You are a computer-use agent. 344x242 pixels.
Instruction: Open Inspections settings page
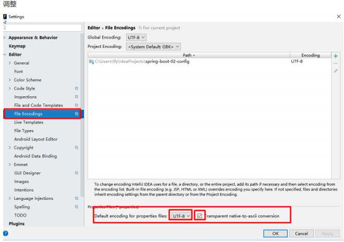(26, 97)
